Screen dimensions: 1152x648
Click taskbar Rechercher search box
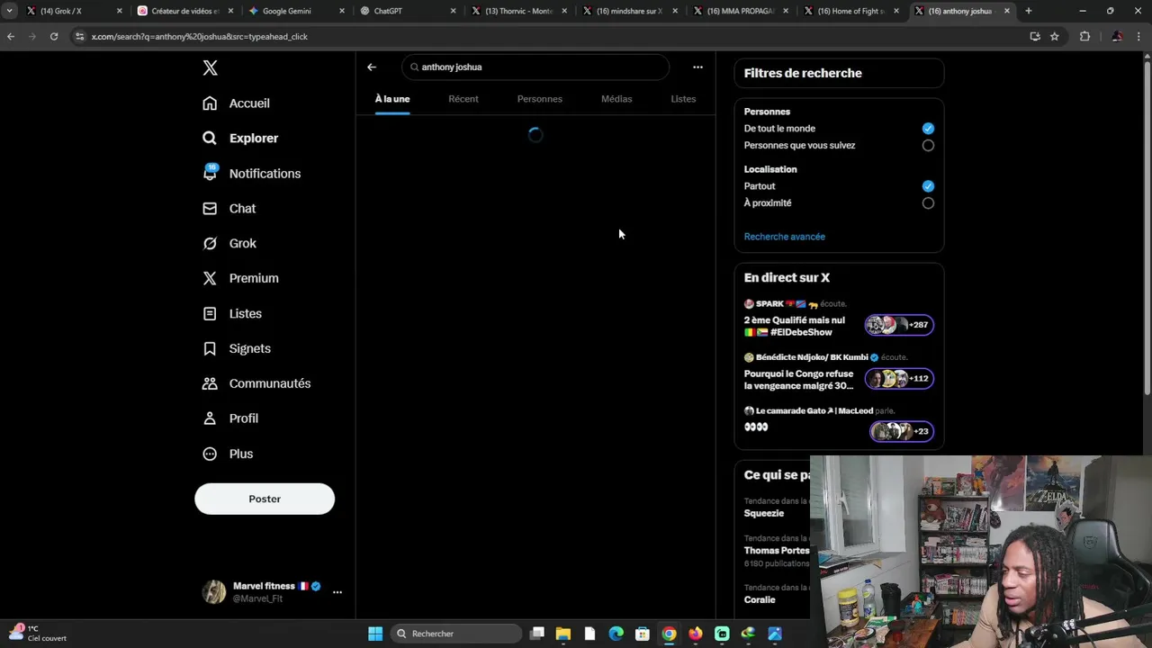[x=456, y=634]
